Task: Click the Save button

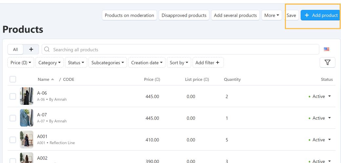Action: pos(291,15)
